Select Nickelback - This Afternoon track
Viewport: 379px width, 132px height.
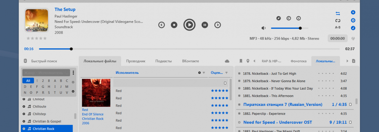(268, 96)
